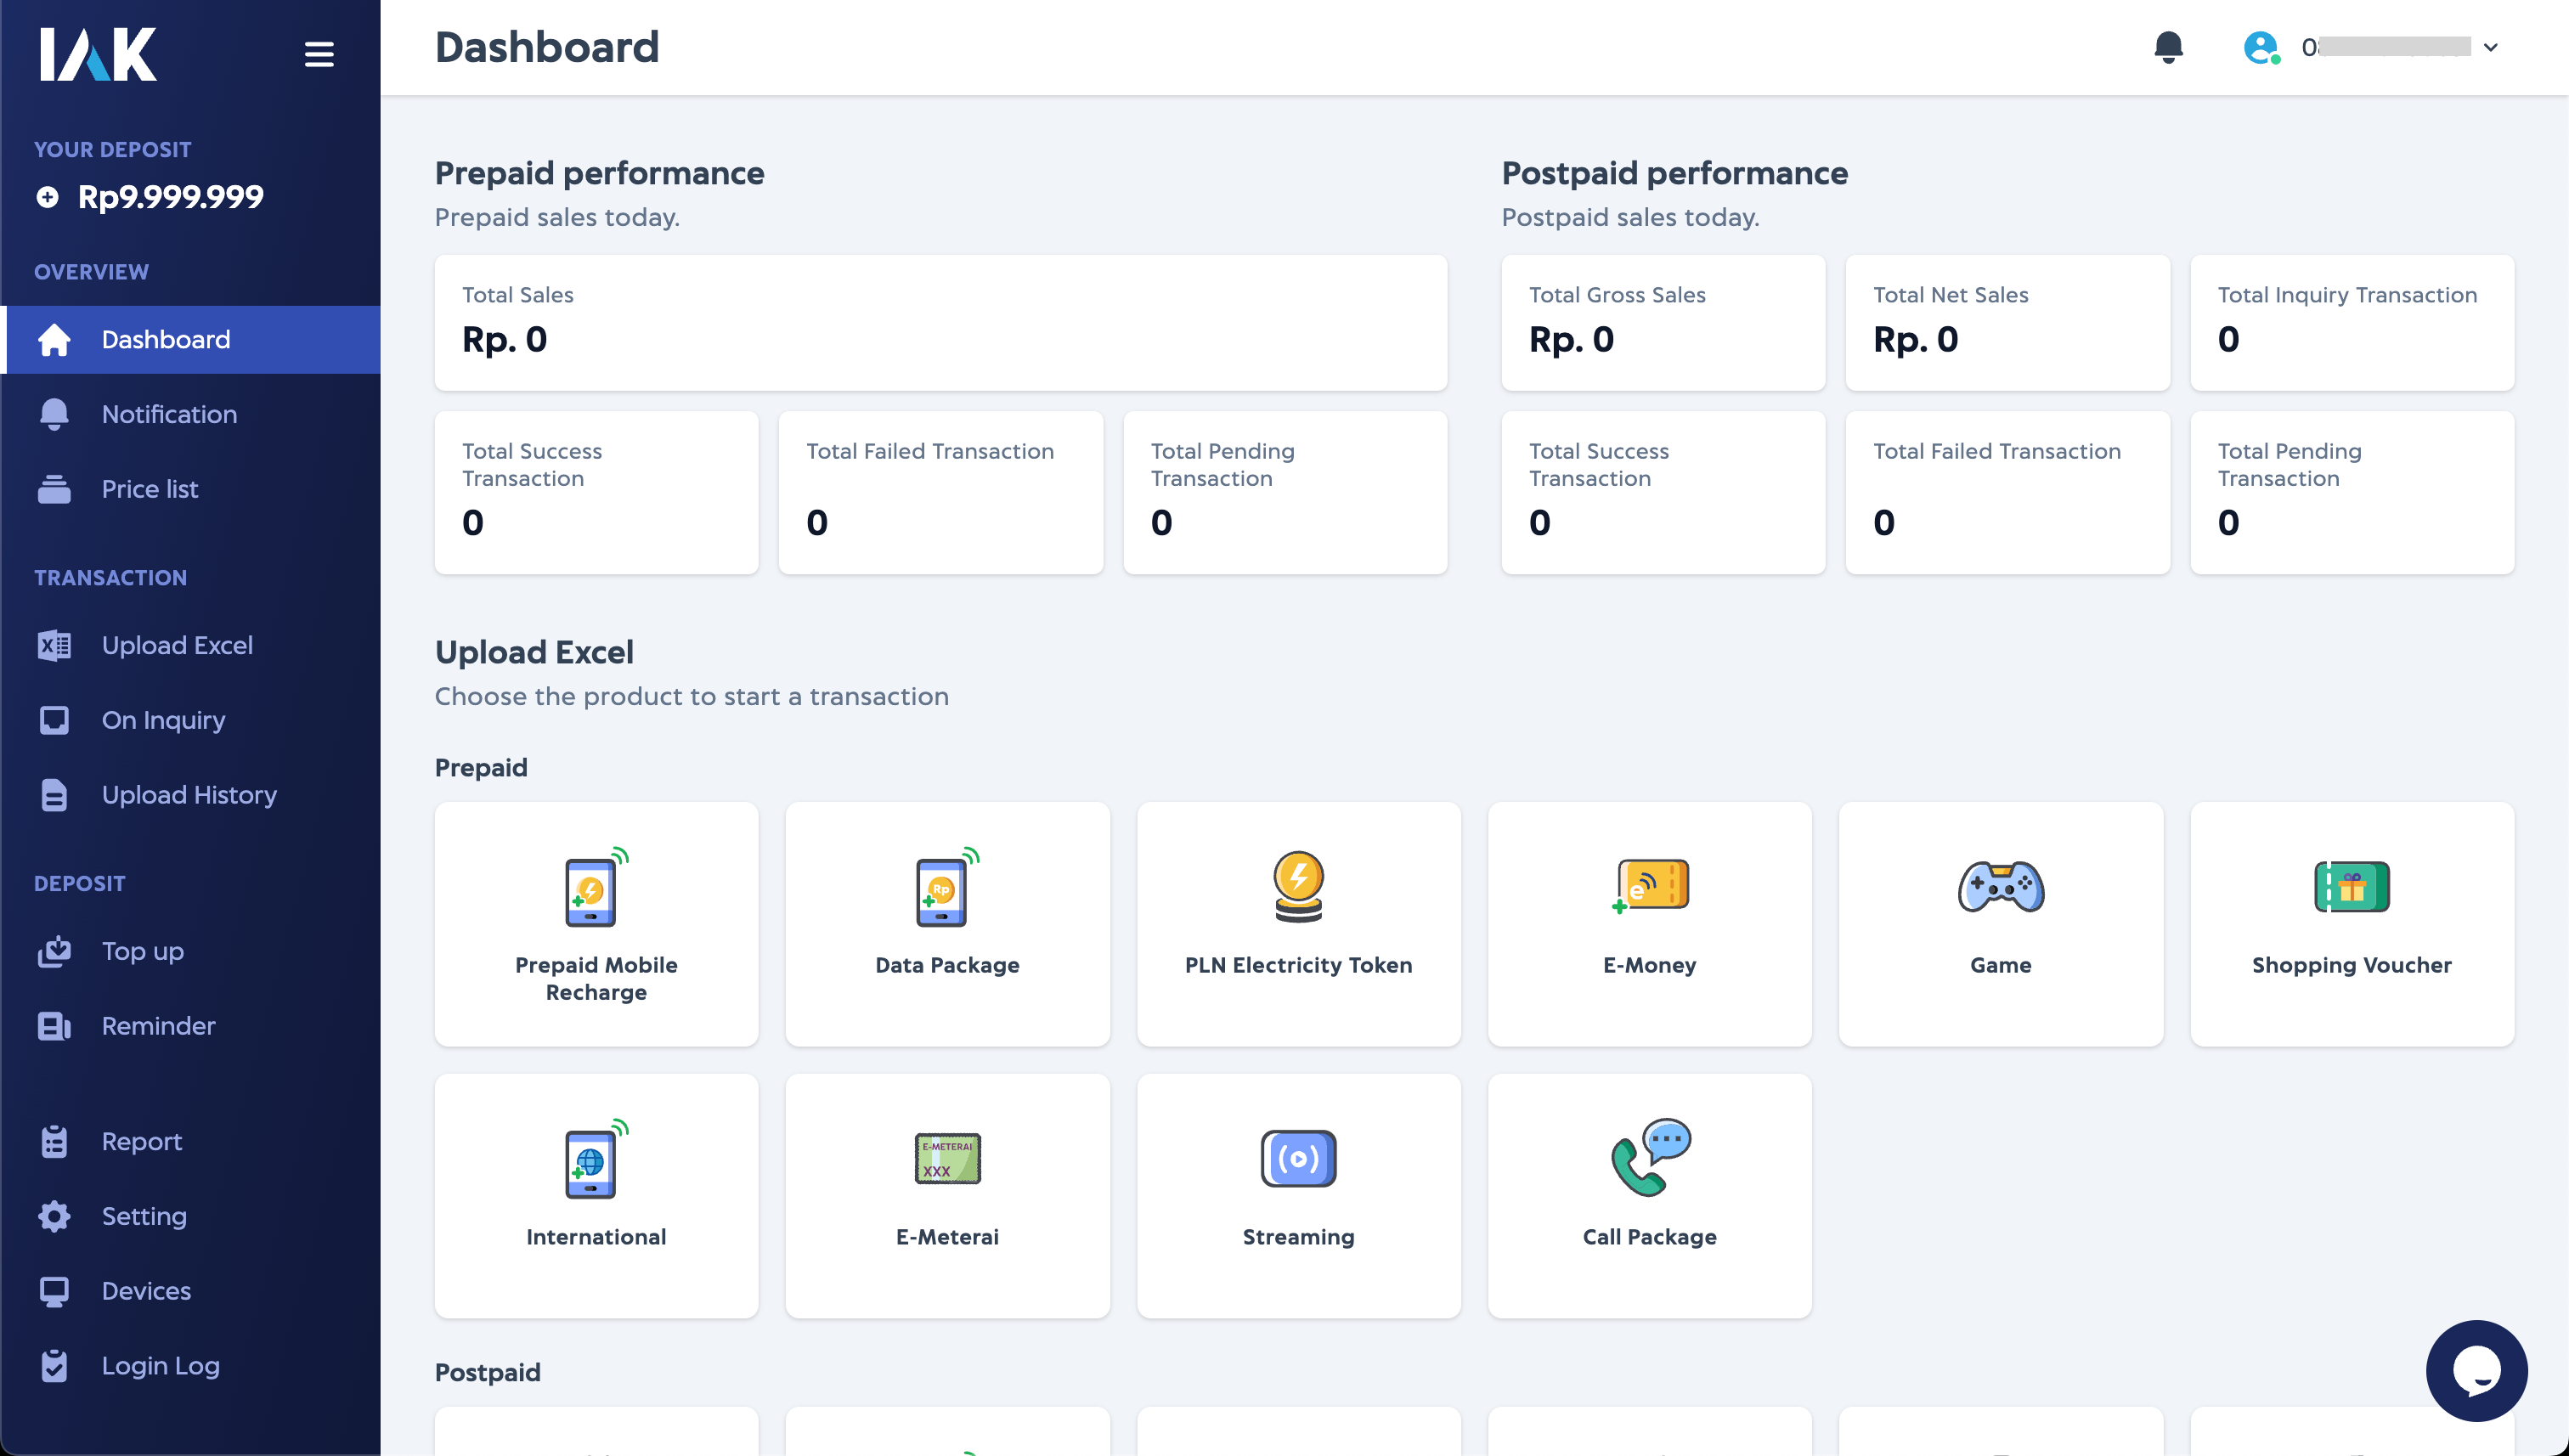This screenshot has height=1456, width=2569.
Task: Open the Price list page
Action: (x=190, y=489)
